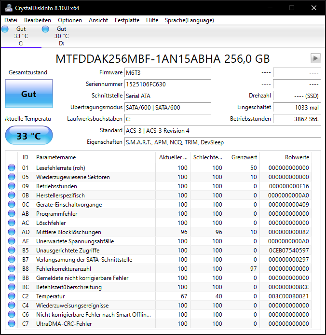
Task: Click the 33 °C temperature button
Action: point(29,136)
